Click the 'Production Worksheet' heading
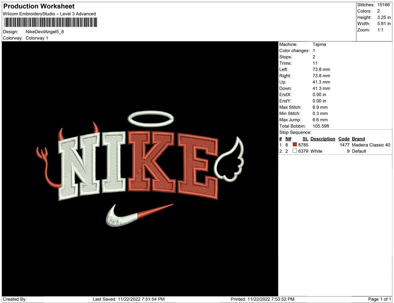This screenshot has height=303, width=394. click(39, 6)
